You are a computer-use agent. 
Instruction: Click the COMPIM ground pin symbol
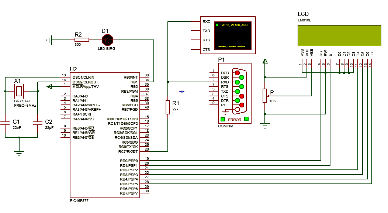(x=225, y=113)
